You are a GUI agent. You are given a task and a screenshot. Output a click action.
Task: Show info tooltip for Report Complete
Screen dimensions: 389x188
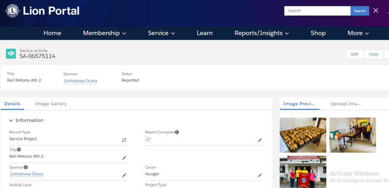177,132
